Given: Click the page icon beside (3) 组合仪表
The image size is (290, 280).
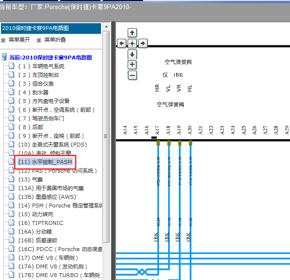Looking at the screenshot, I should [12, 83].
